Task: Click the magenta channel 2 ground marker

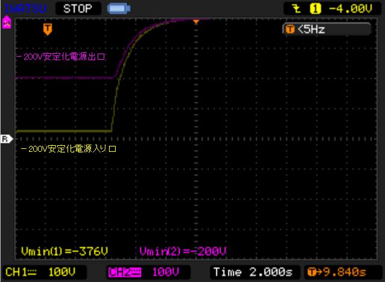Action: (7, 22)
